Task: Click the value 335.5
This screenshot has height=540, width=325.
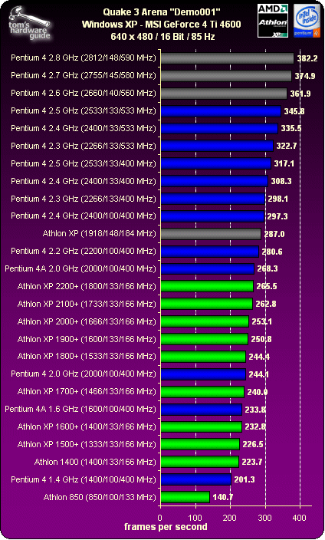Action: click(x=291, y=128)
